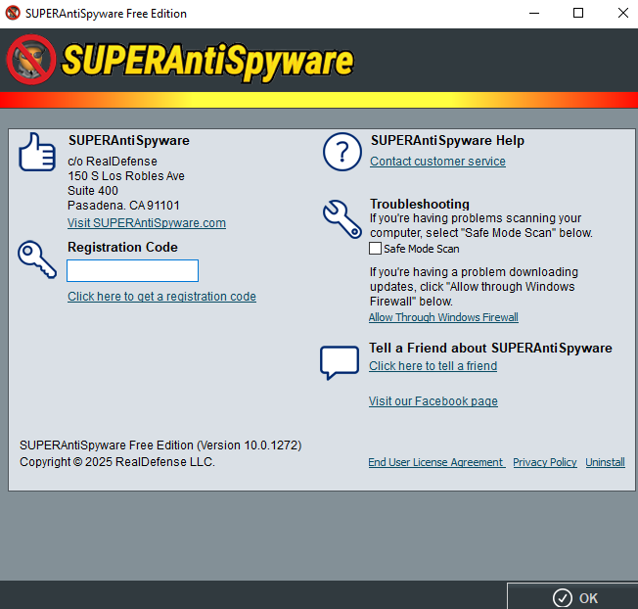This screenshot has height=609, width=638.
Task: Click Allow Through Windows Firewall link
Action: point(443,317)
